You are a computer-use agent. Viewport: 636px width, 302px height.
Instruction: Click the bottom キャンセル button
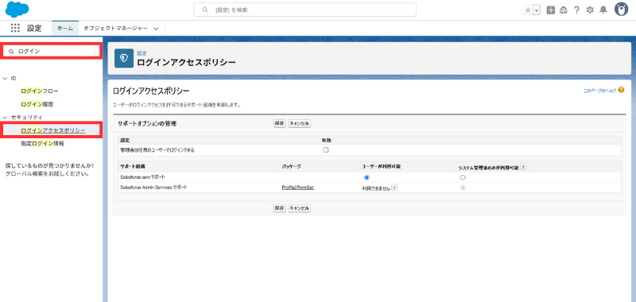300,208
